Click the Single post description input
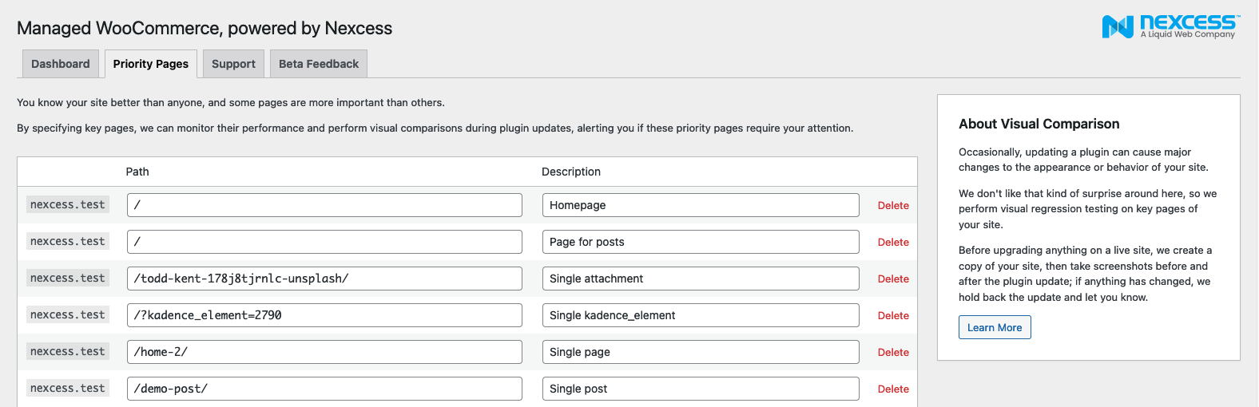Viewport: 1259px width, 407px height. 700,389
